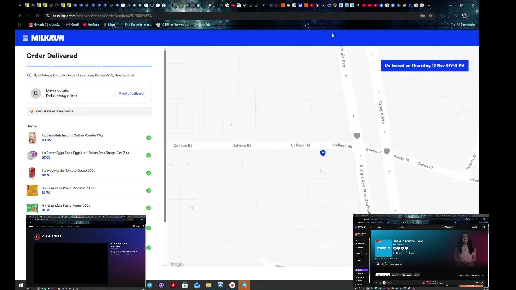
Task: Open the first Telegram taskbar icon
Action: click(x=150, y=285)
